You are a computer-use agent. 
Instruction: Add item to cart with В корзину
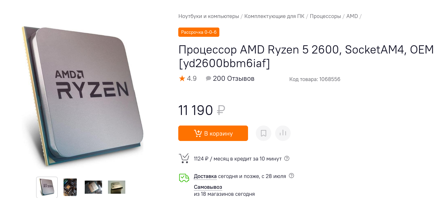tap(213, 133)
